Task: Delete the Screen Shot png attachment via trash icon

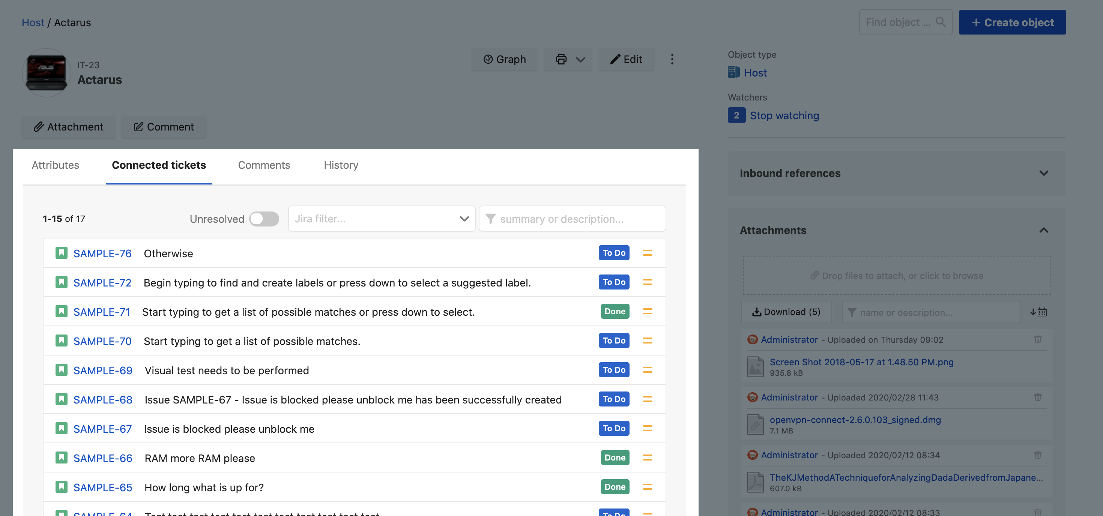Action: tap(1037, 339)
